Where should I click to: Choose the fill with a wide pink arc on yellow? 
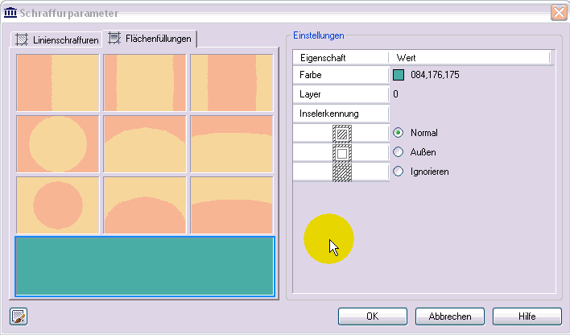tap(232, 205)
